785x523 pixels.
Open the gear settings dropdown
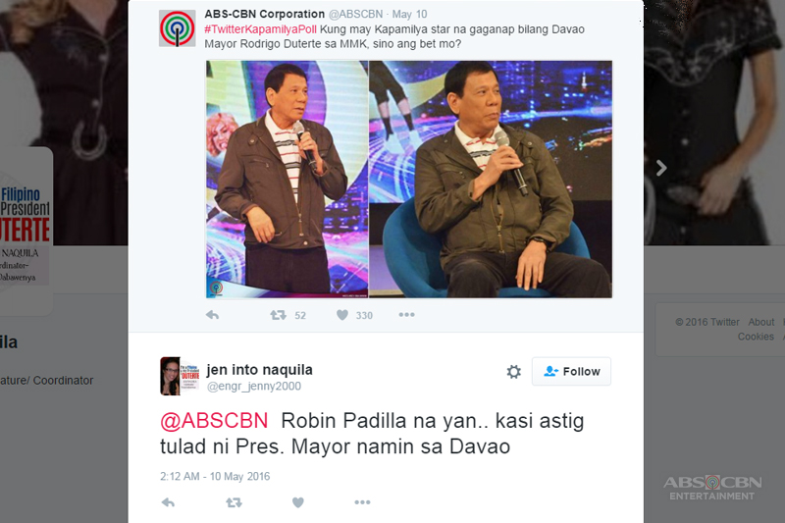[x=513, y=371]
